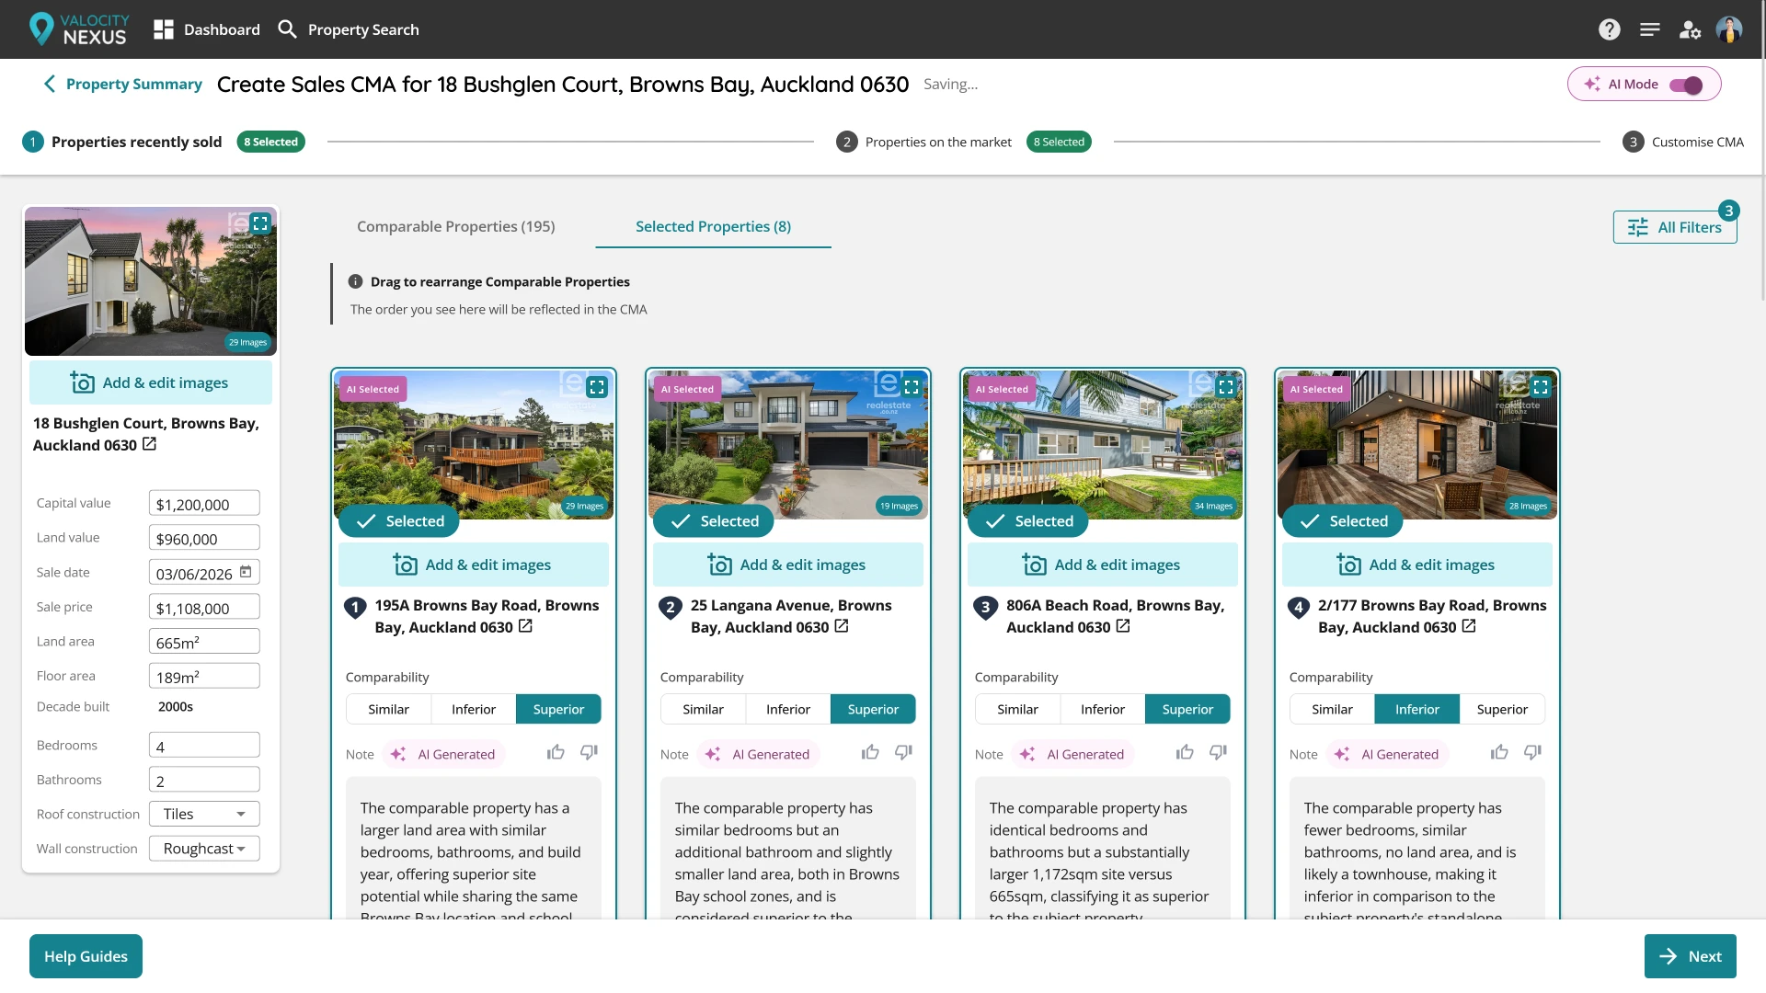Expand 195A Browns Bay Road image fullscreen
The width and height of the screenshot is (1766, 993).
click(x=597, y=387)
